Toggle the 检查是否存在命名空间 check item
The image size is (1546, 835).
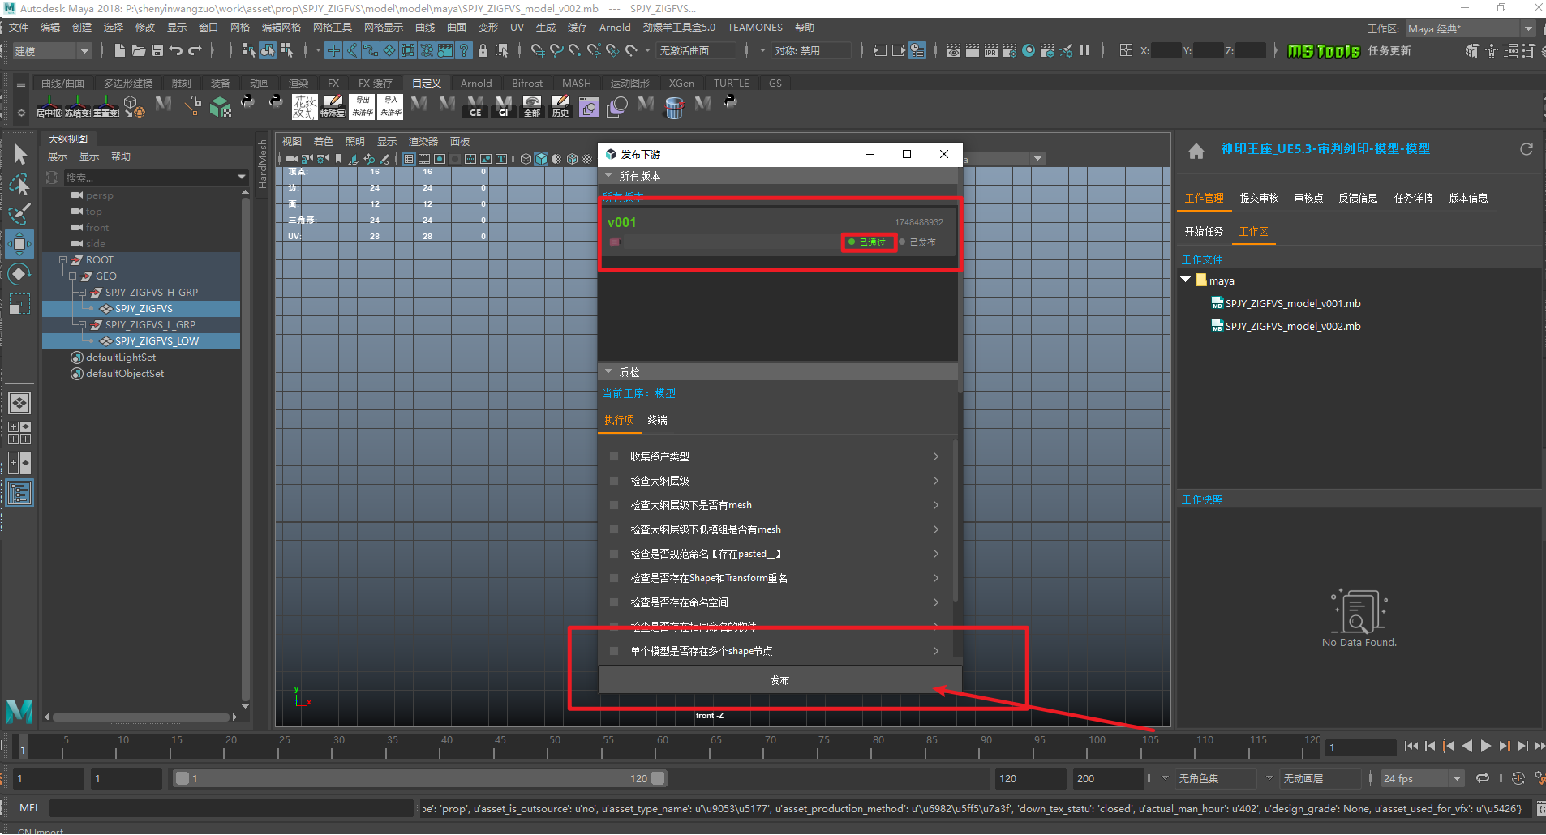click(614, 602)
